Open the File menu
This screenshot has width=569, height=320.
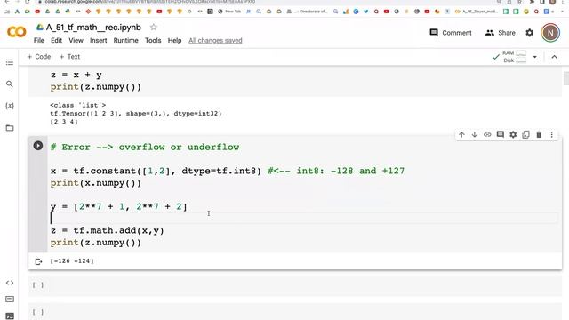39,40
